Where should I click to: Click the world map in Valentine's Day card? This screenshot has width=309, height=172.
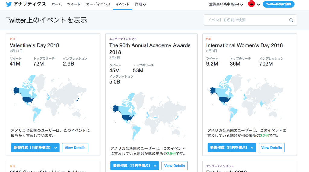coord(49,98)
